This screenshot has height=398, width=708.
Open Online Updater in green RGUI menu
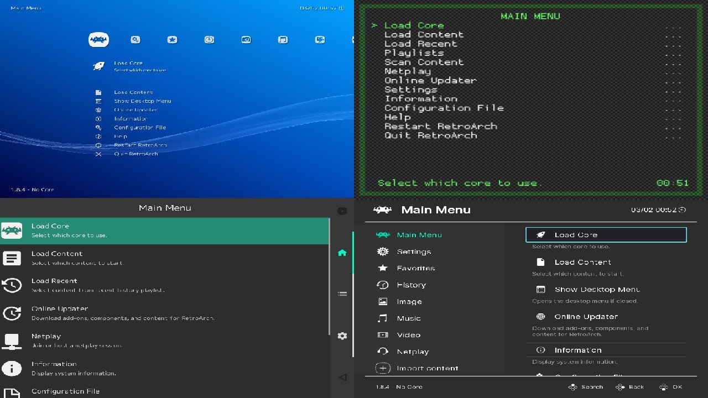[x=431, y=80]
